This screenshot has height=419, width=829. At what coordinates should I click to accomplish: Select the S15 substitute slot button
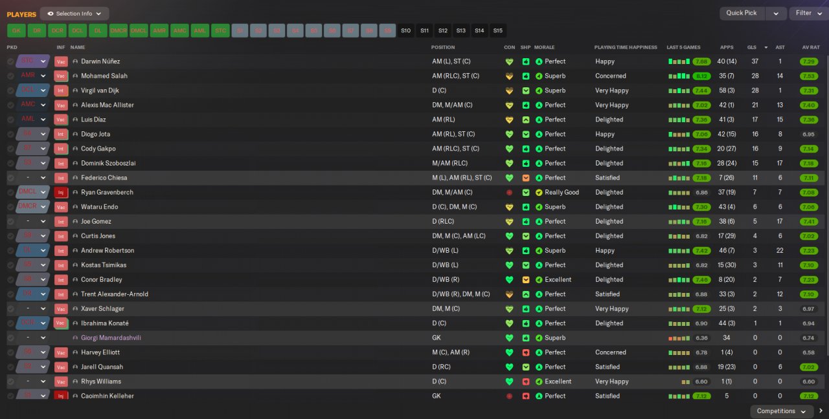(x=497, y=30)
